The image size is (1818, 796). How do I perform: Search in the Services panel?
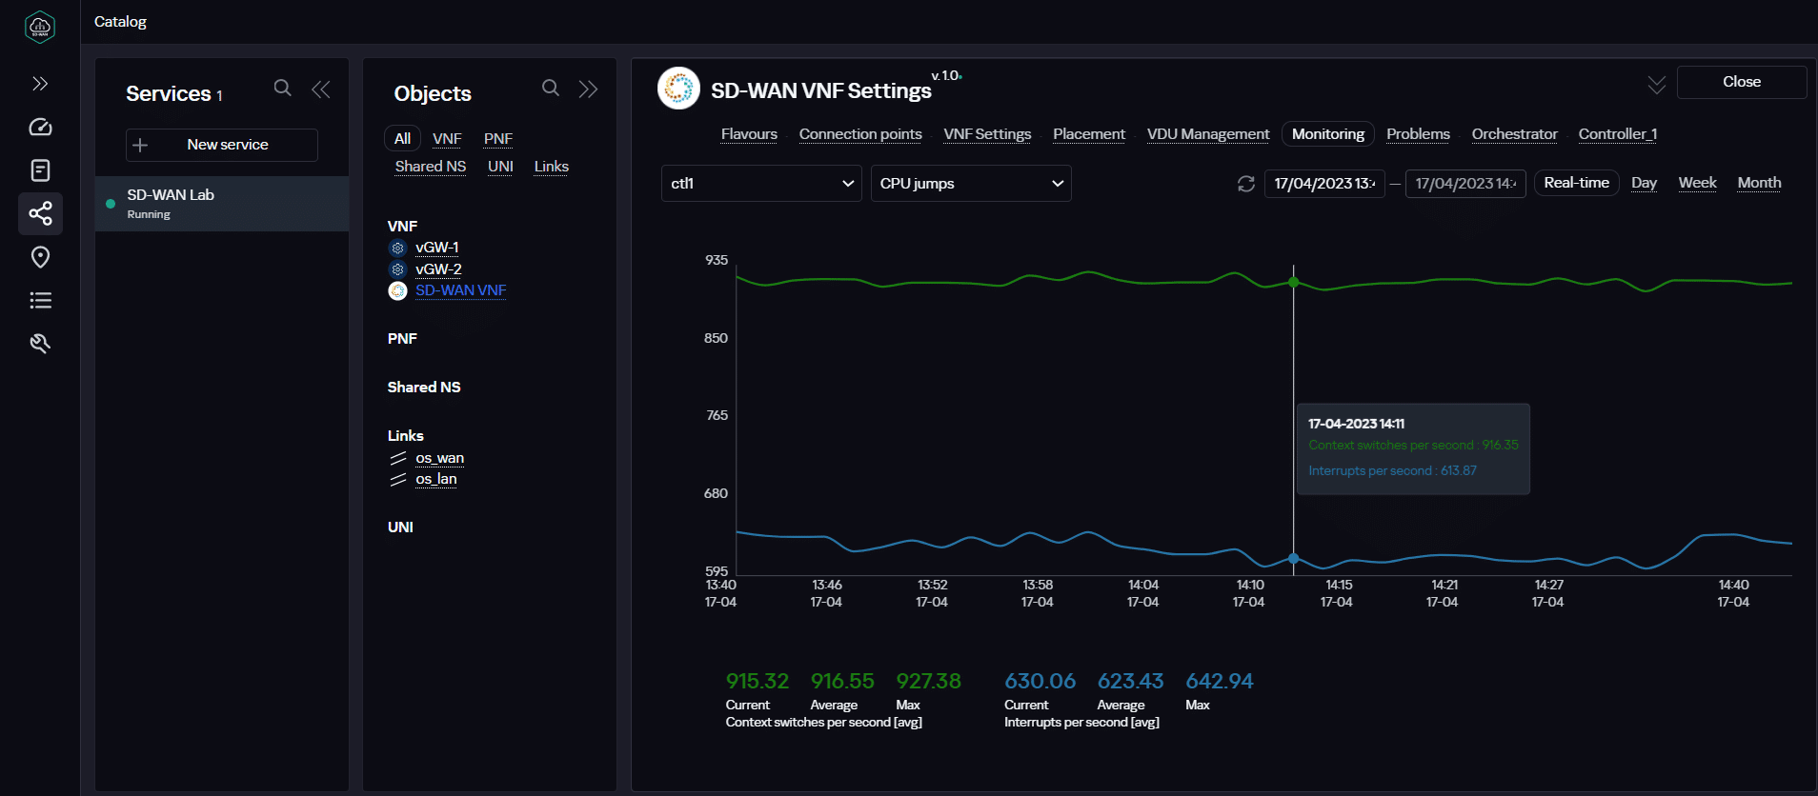tap(282, 89)
